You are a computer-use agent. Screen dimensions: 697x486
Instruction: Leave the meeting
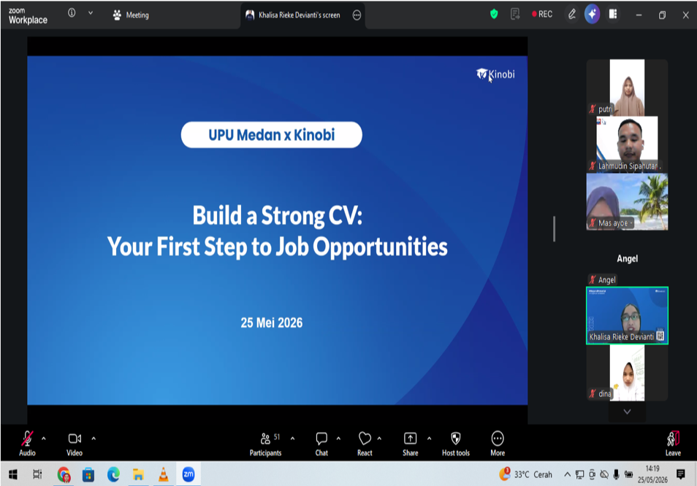pos(673,443)
